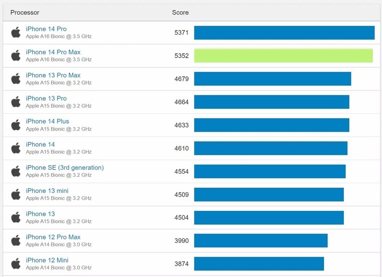Screen dimensions: 382x277
Task: Open the iPhone 14 Pro link
Action: [46, 29]
